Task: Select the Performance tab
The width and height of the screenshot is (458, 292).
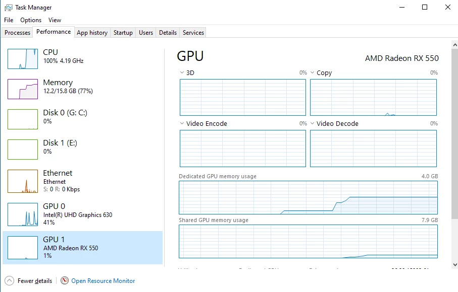Action: 54,32
